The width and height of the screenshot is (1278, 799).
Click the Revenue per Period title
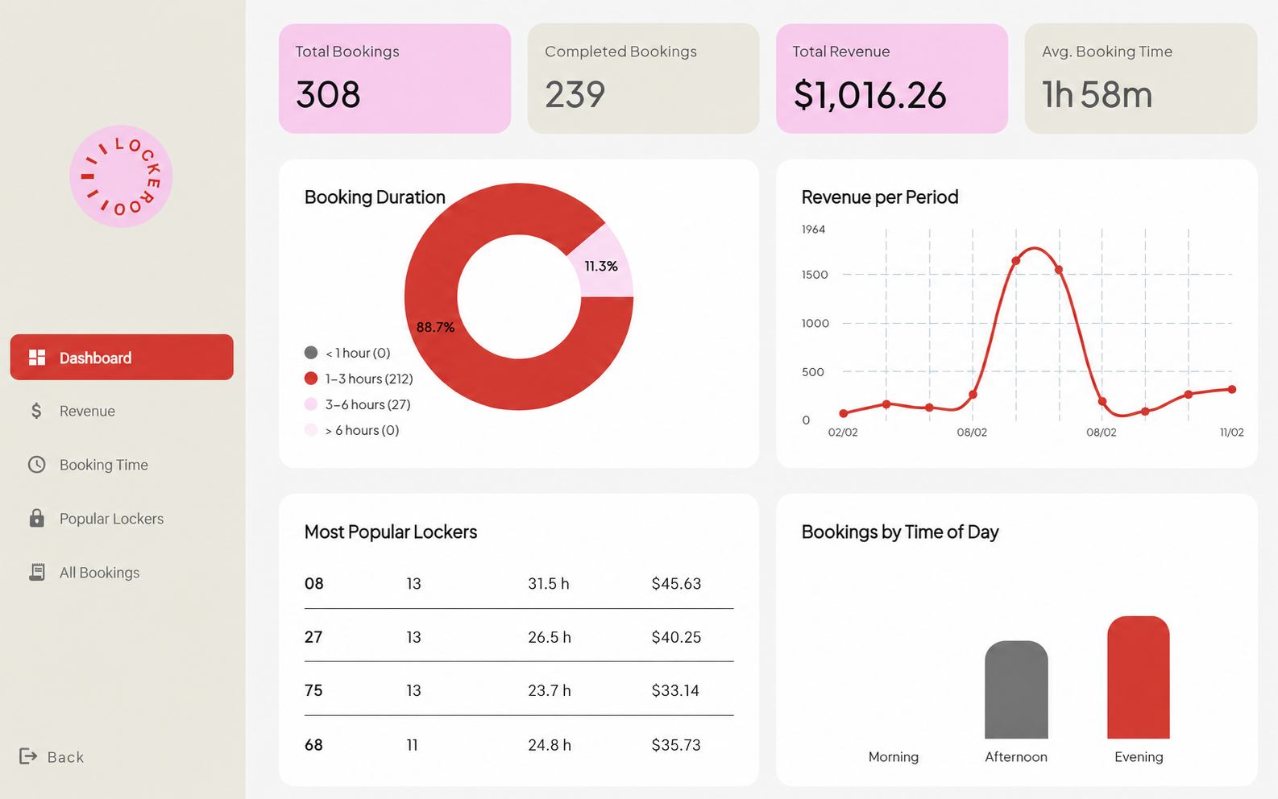pyautogui.click(x=880, y=197)
